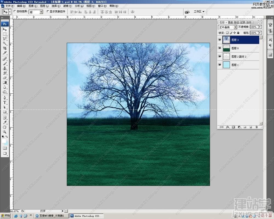Select the Horizontal Type tool
The image size is (274, 219).
pos(5,102)
